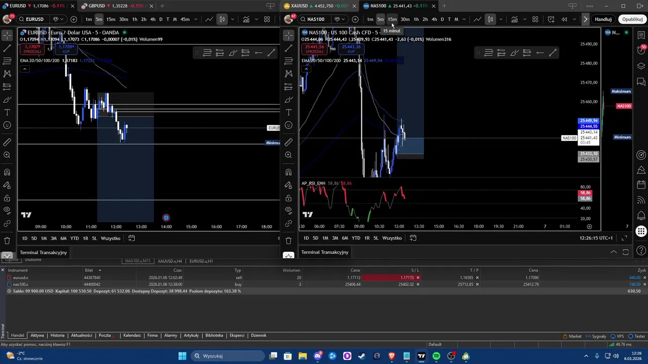
Task: Open chart type dropdown arrow in NAS100 toolbar
Action: pyautogui.click(x=501, y=19)
